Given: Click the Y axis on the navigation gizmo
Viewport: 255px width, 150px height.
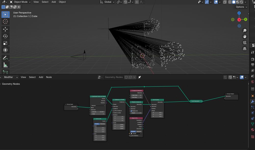Looking at the screenshot, I should [246, 19].
